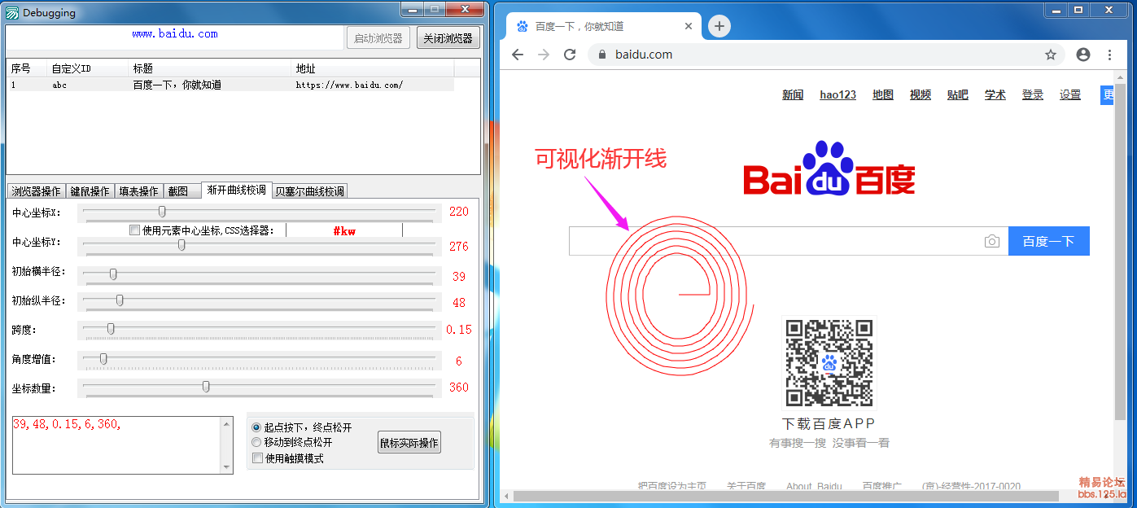Open the hao123 link
Screen dimensions: 1137x508
click(837, 94)
